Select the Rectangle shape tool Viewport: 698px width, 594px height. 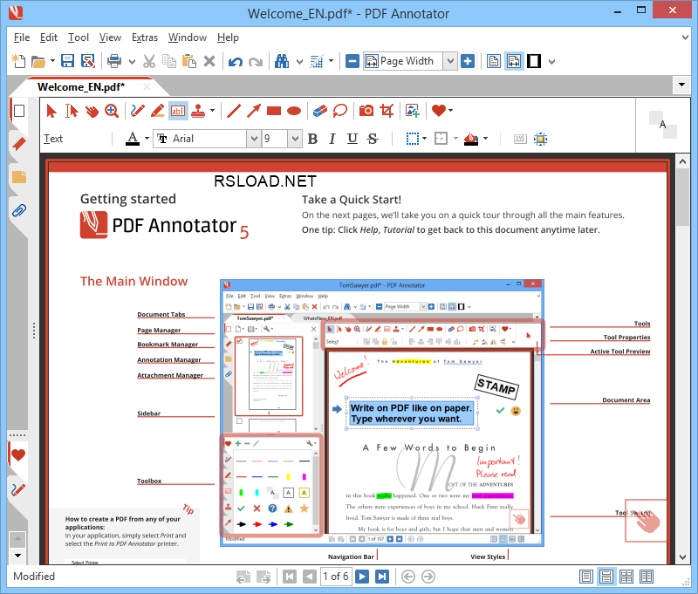pyautogui.click(x=274, y=111)
